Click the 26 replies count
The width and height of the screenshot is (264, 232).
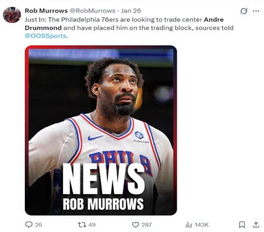(39, 225)
